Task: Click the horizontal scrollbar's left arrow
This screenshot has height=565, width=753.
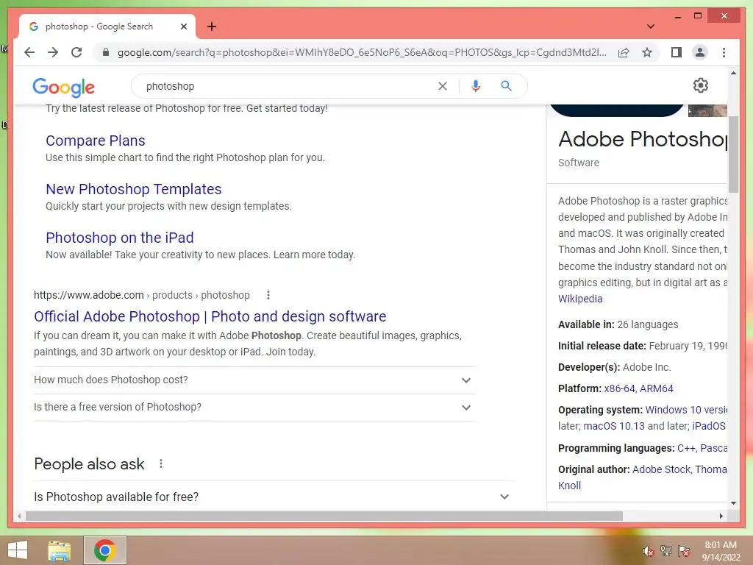Action: [19, 516]
